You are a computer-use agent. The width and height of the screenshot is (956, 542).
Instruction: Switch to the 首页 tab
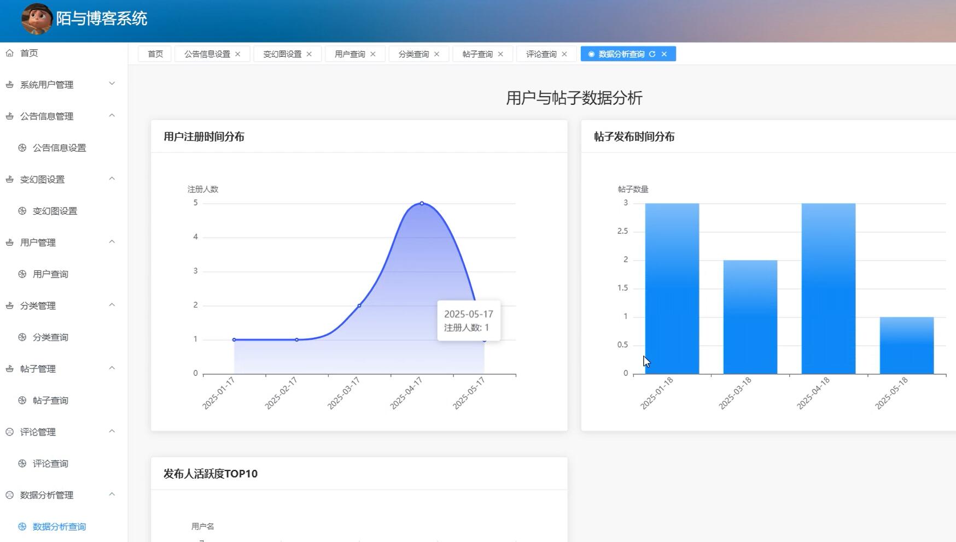point(154,54)
